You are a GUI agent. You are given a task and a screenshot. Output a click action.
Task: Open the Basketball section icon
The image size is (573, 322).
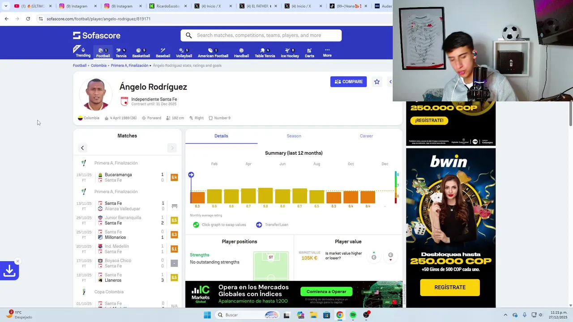(x=141, y=52)
